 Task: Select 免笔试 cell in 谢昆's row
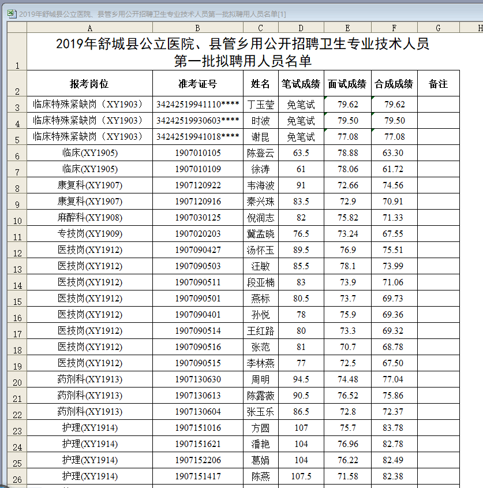[301, 137]
